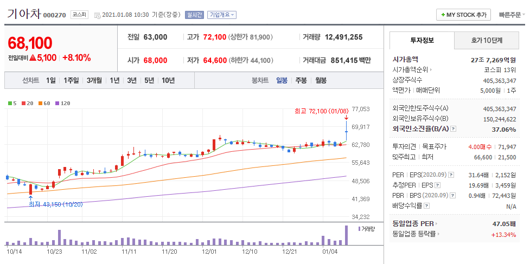Click the 외국인소진율 37.06% value
This screenshot has height=264, width=530.
pos(504,130)
